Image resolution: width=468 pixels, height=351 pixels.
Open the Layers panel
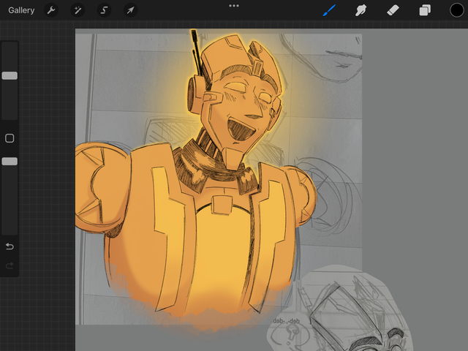tap(425, 10)
